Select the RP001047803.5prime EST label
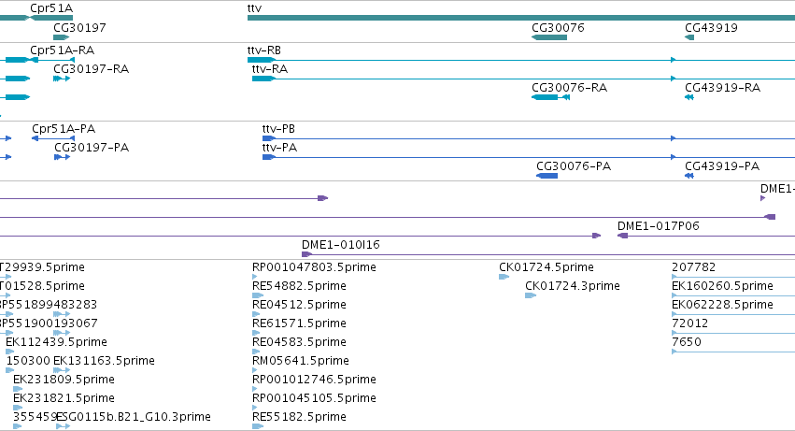The image size is (795, 431). point(314,267)
